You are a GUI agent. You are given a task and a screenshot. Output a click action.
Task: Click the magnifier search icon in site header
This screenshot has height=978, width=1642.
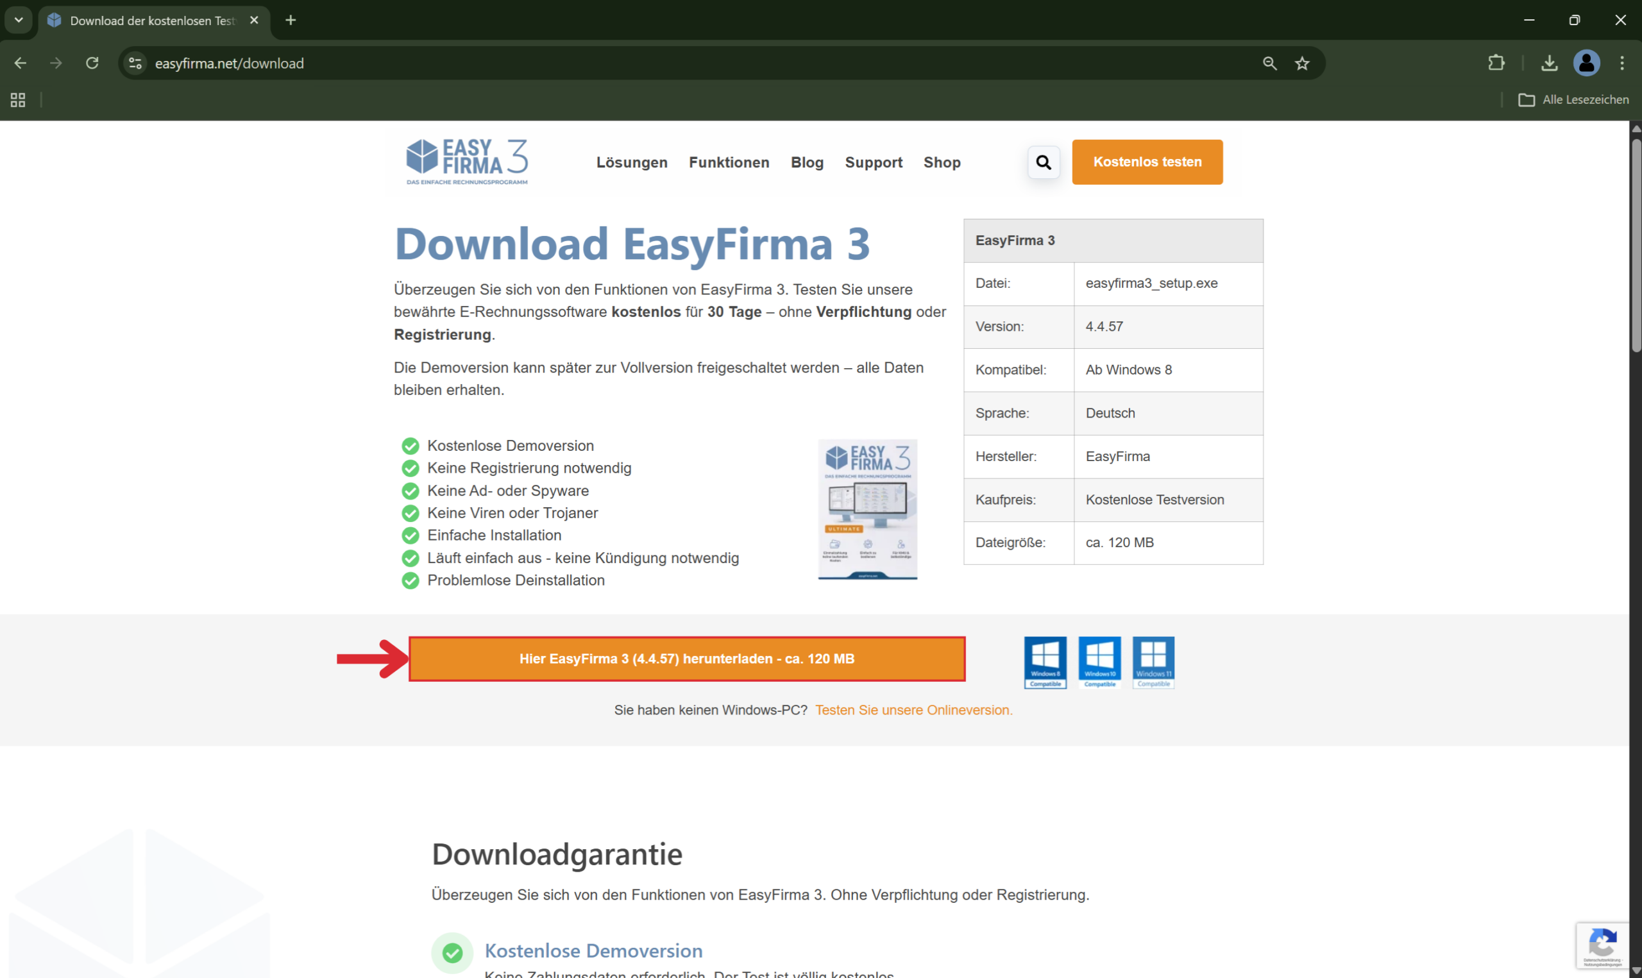(1044, 162)
